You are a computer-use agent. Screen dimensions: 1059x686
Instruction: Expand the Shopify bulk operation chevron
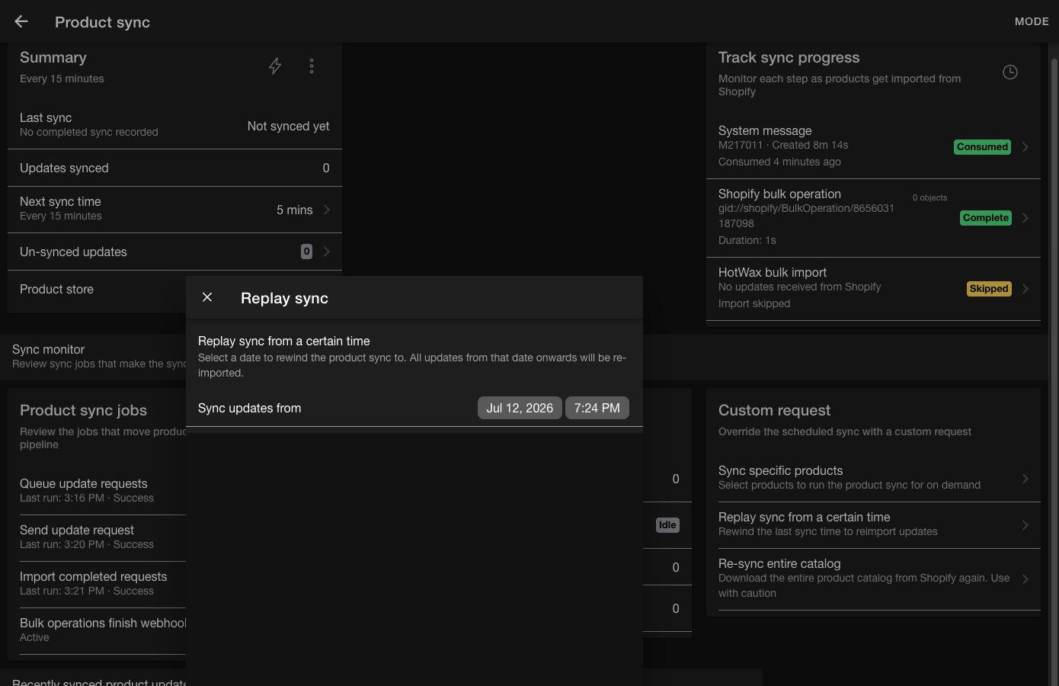tap(1025, 218)
